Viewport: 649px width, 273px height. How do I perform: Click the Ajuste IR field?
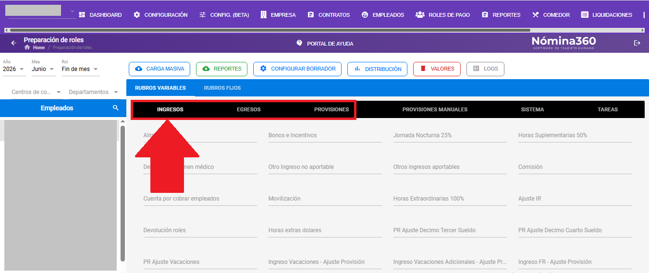(x=575, y=199)
